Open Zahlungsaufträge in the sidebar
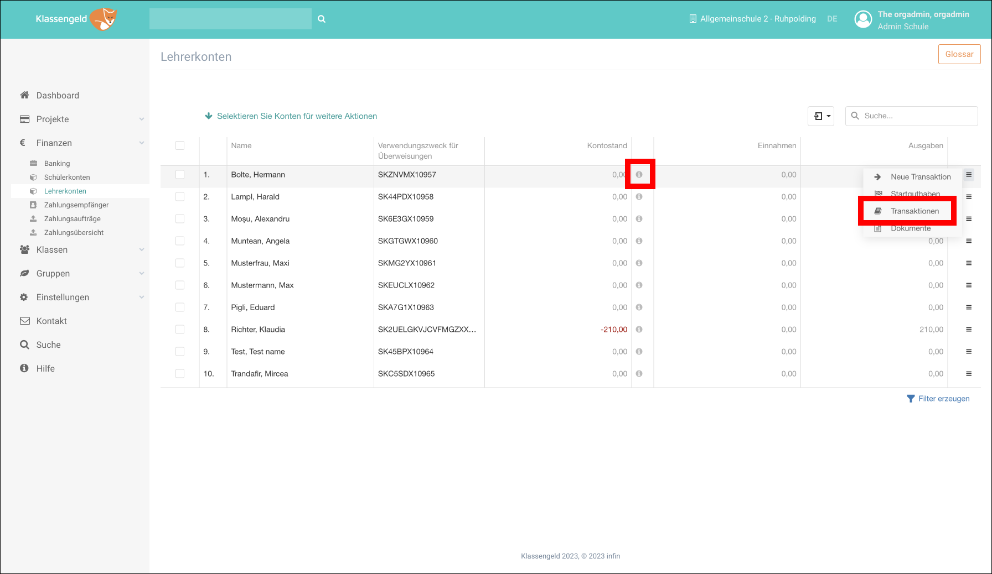 pyautogui.click(x=73, y=218)
